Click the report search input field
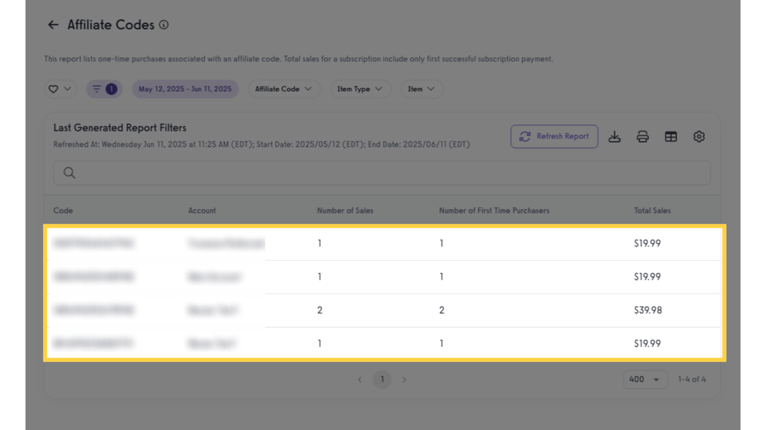 pos(381,173)
